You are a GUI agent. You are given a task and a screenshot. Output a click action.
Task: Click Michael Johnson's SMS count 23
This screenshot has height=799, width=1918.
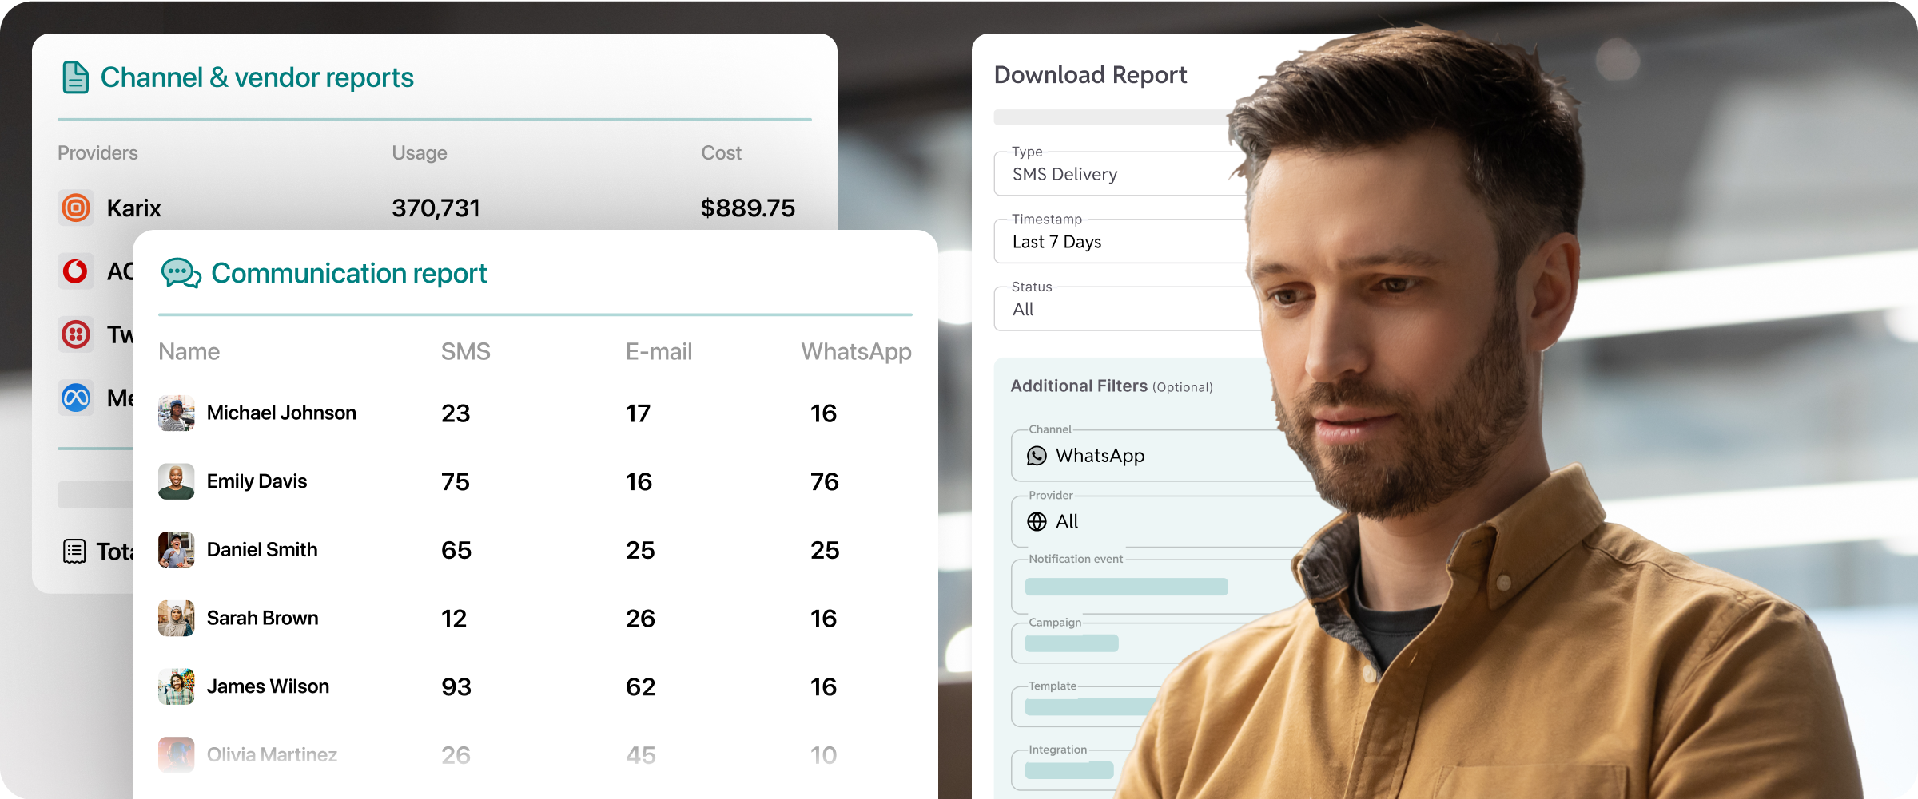pos(456,413)
